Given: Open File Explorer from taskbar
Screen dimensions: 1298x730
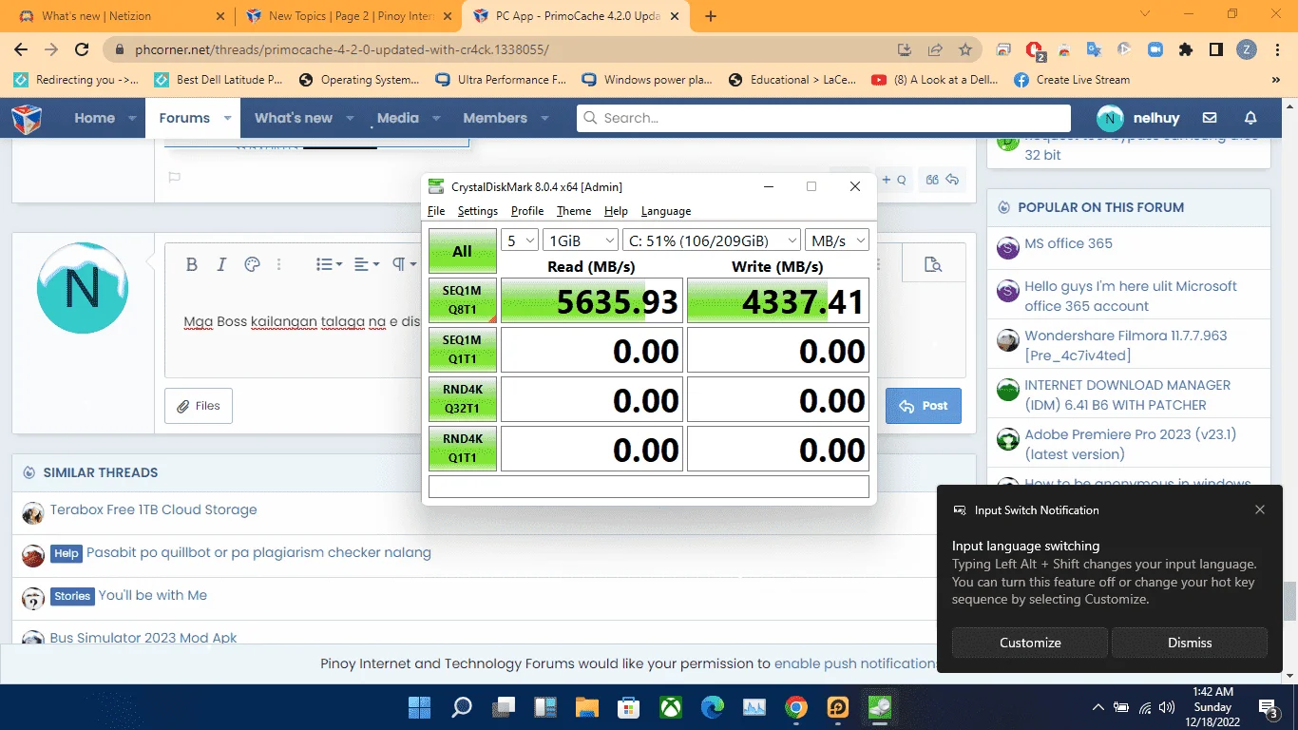Looking at the screenshot, I should click(586, 707).
